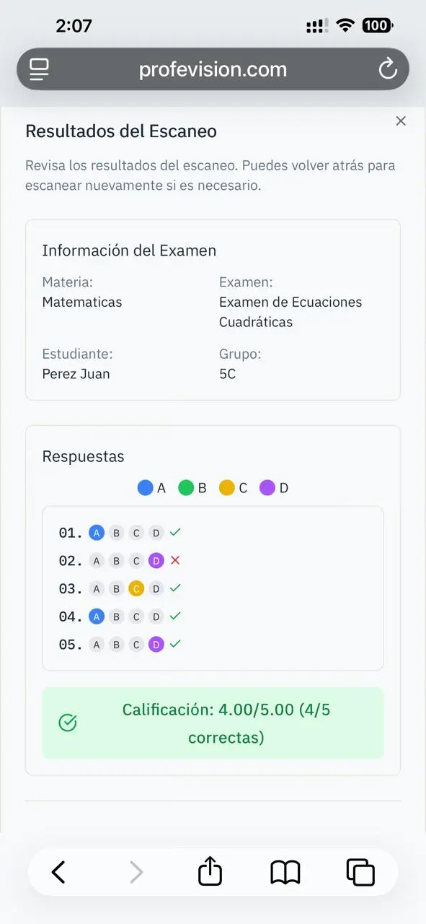
Task: Tap the Respuestas section heading
Action: 83,456
